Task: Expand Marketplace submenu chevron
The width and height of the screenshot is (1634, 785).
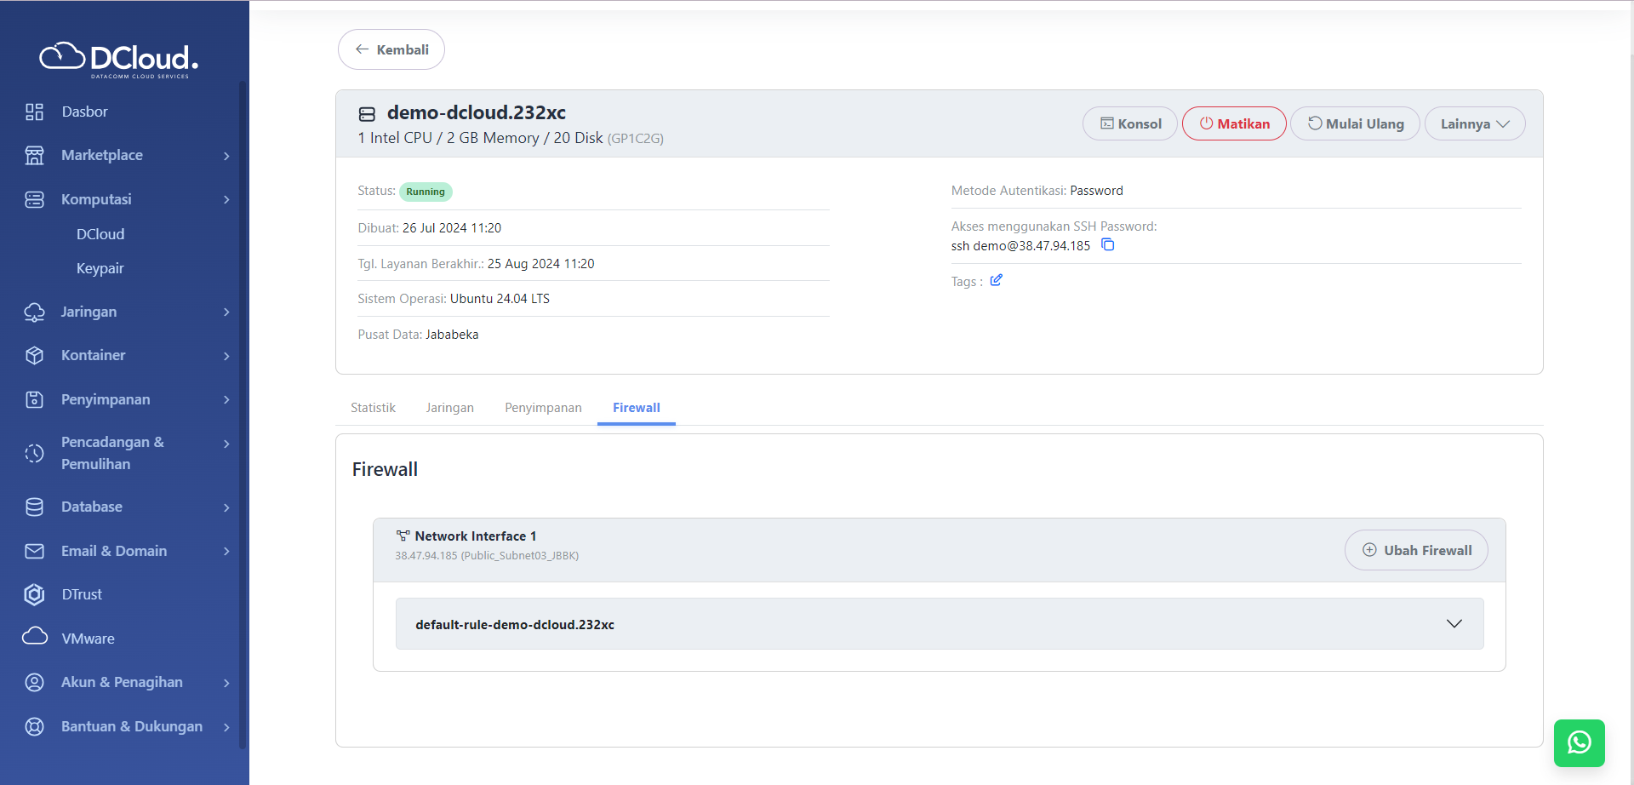Action: tap(226, 156)
